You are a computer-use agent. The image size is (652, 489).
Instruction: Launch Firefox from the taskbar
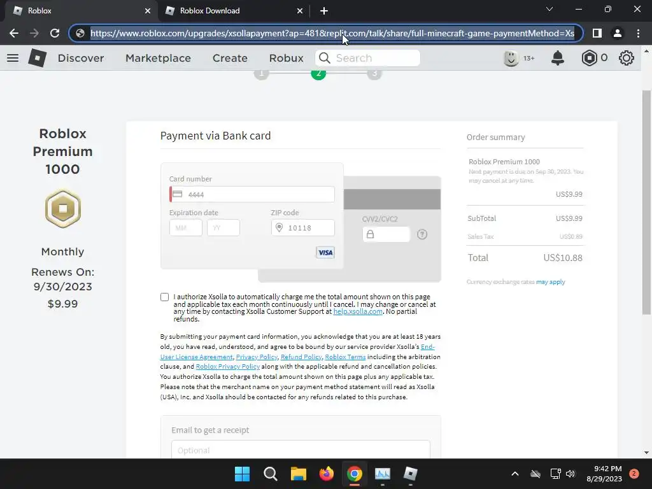(327, 474)
